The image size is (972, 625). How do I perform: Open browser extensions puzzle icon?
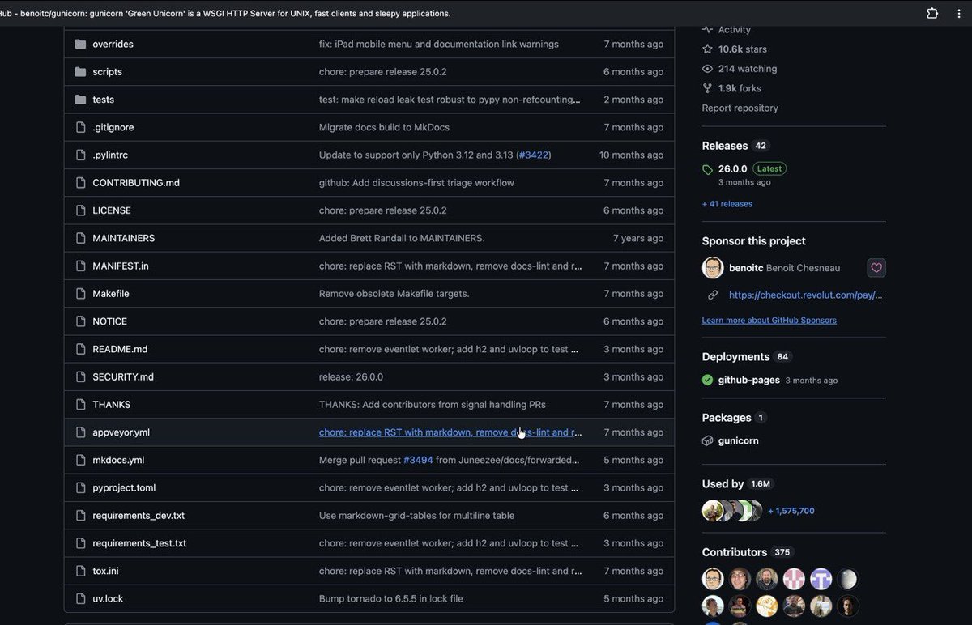click(x=932, y=13)
